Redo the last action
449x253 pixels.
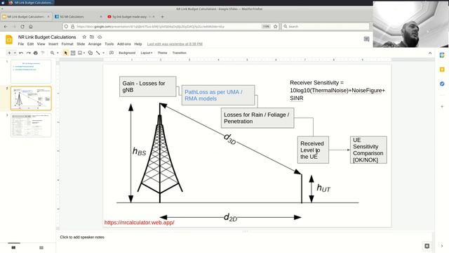click(x=28, y=53)
